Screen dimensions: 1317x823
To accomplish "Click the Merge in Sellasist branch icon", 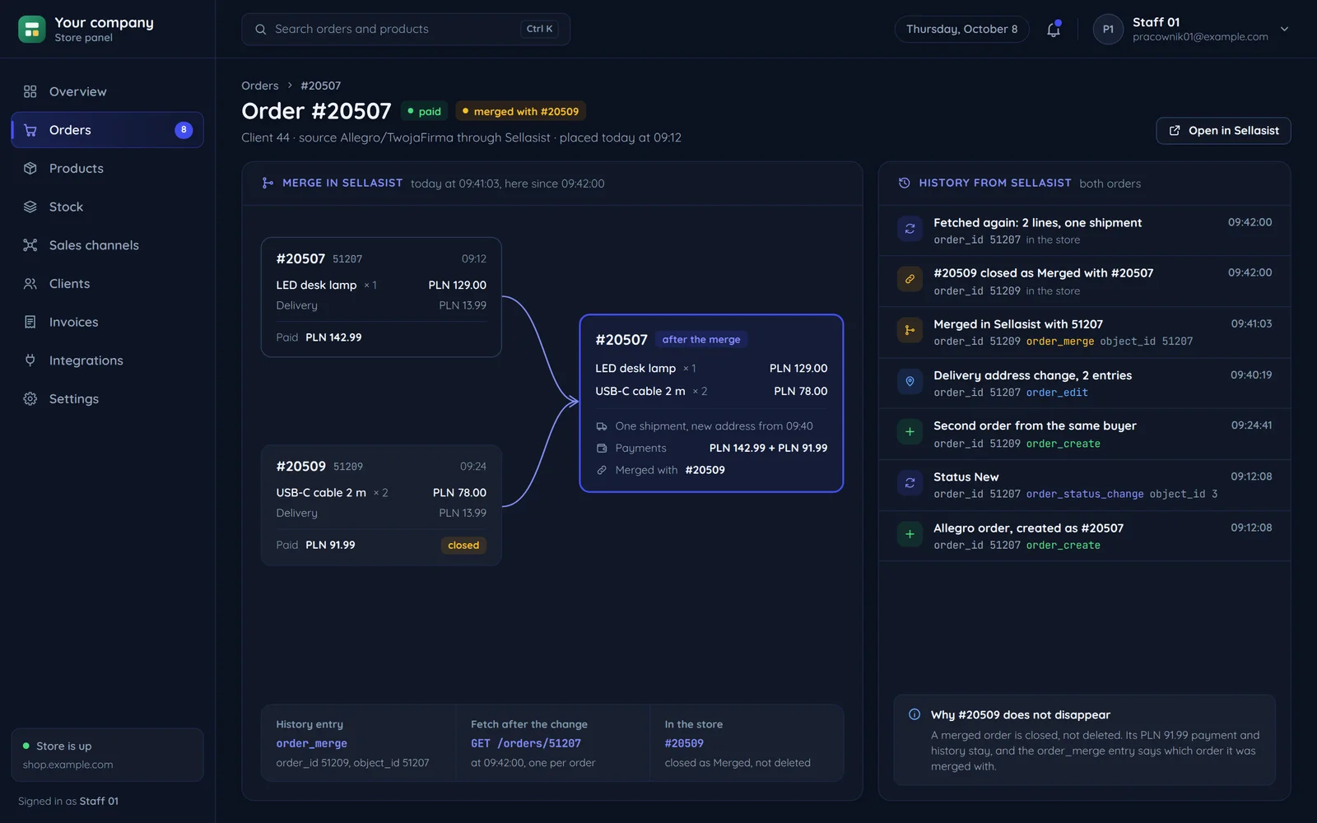I will (x=268, y=183).
